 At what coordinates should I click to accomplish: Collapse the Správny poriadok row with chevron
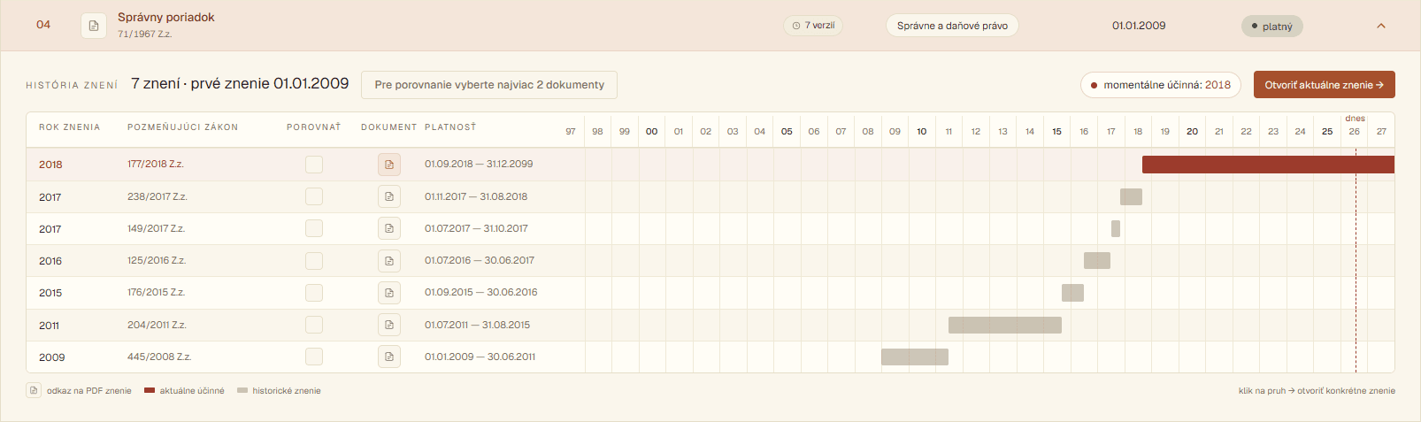click(x=1381, y=26)
